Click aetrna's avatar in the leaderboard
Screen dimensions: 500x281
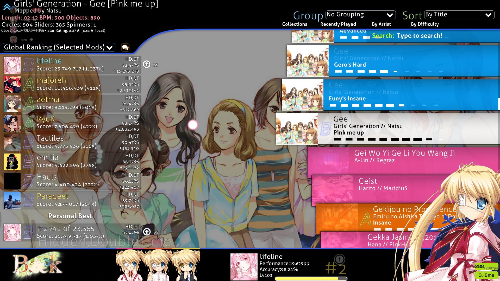pos(12,104)
